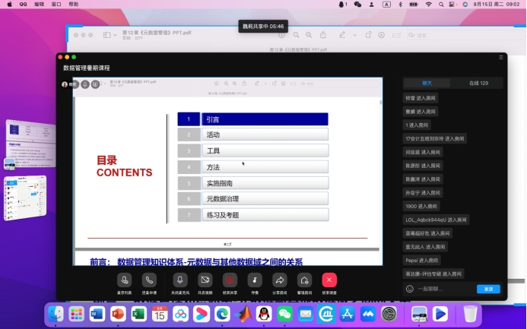Open the accompaniment music icon

click(x=255, y=280)
